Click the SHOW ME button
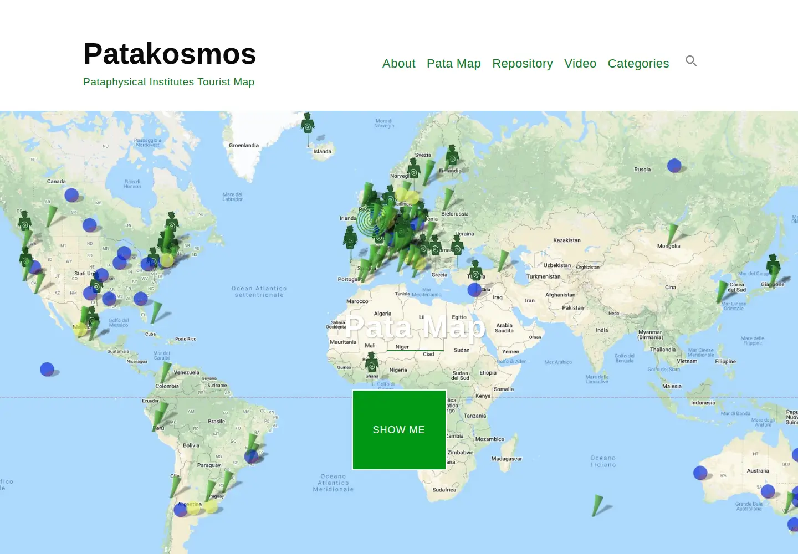Screen dimensions: 798x554 coord(399,430)
